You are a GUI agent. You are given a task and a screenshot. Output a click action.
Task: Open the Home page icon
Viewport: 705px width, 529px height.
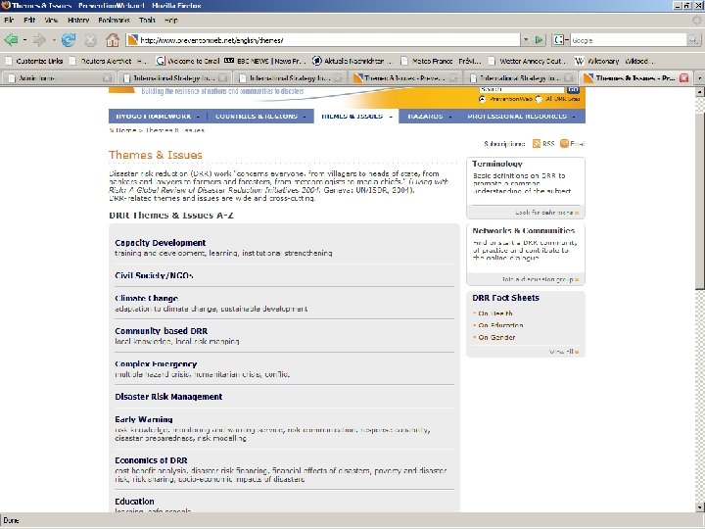point(113,40)
